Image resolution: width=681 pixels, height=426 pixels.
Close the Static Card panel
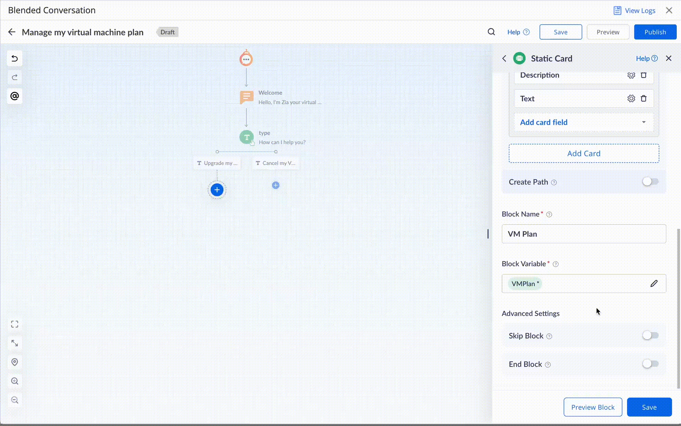(x=669, y=58)
